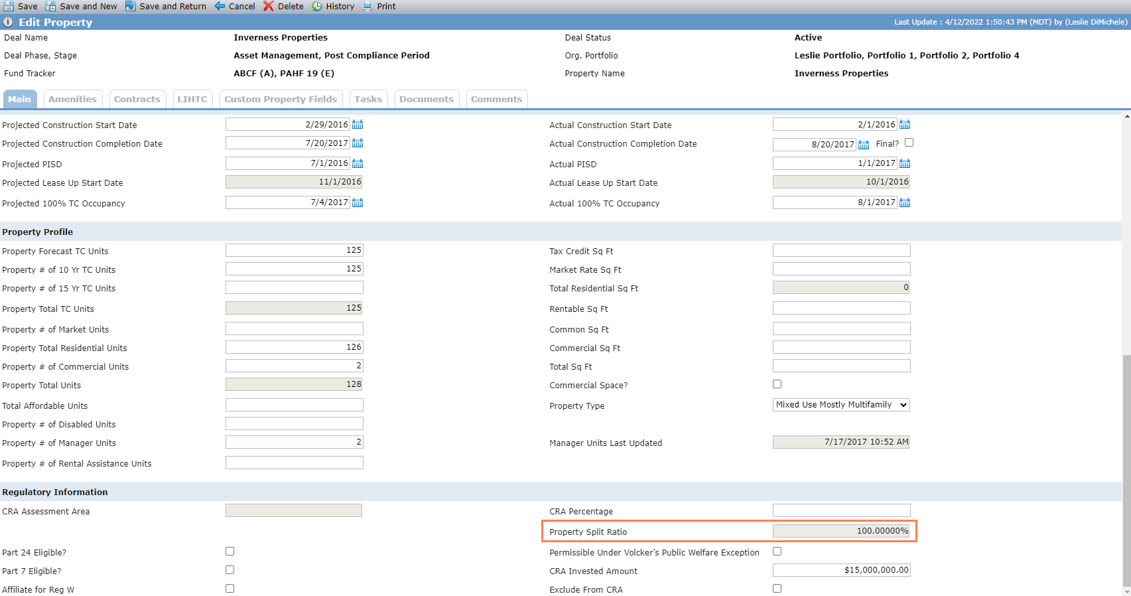
Task: Go to the Tasks tab
Action: (x=368, y=100)
